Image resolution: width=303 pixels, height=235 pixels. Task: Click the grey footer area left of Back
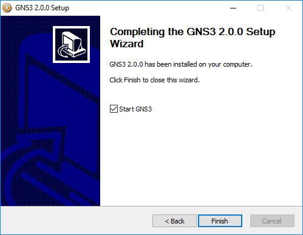77,220
